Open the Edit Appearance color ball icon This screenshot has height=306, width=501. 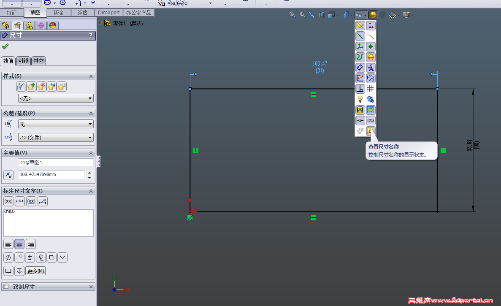coord(393,15)
